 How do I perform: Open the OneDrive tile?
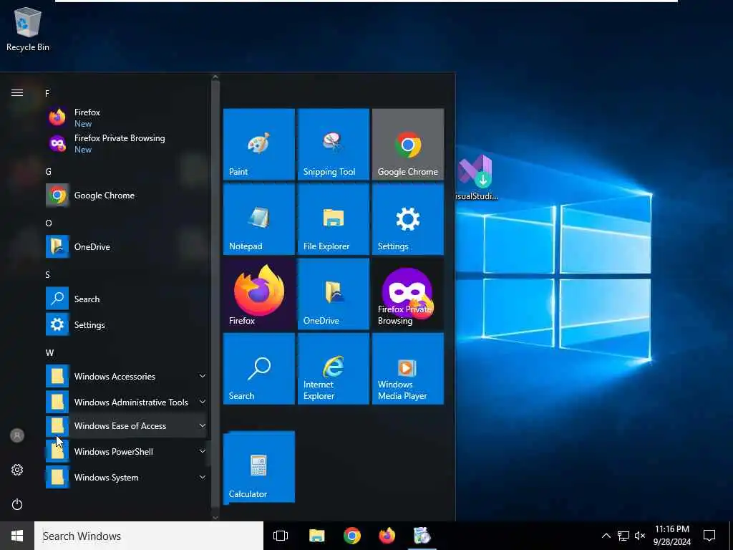[x=334, y=294]
